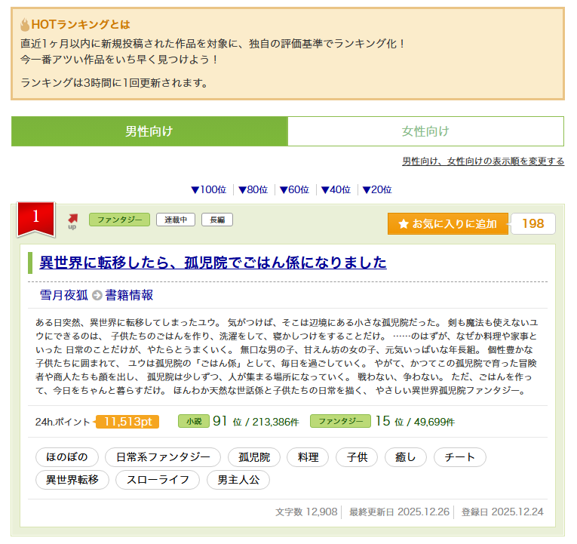Click the favorites count 198
The height and width of the screenshot is (544, 577).
tap(532, 224)
